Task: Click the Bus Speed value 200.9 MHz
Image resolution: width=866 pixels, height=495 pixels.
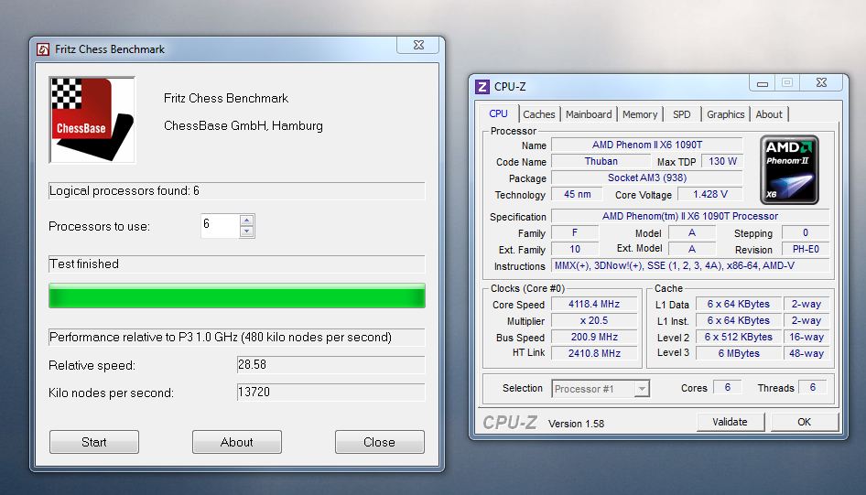Action: pyautogui.click(x=594, y=337)
